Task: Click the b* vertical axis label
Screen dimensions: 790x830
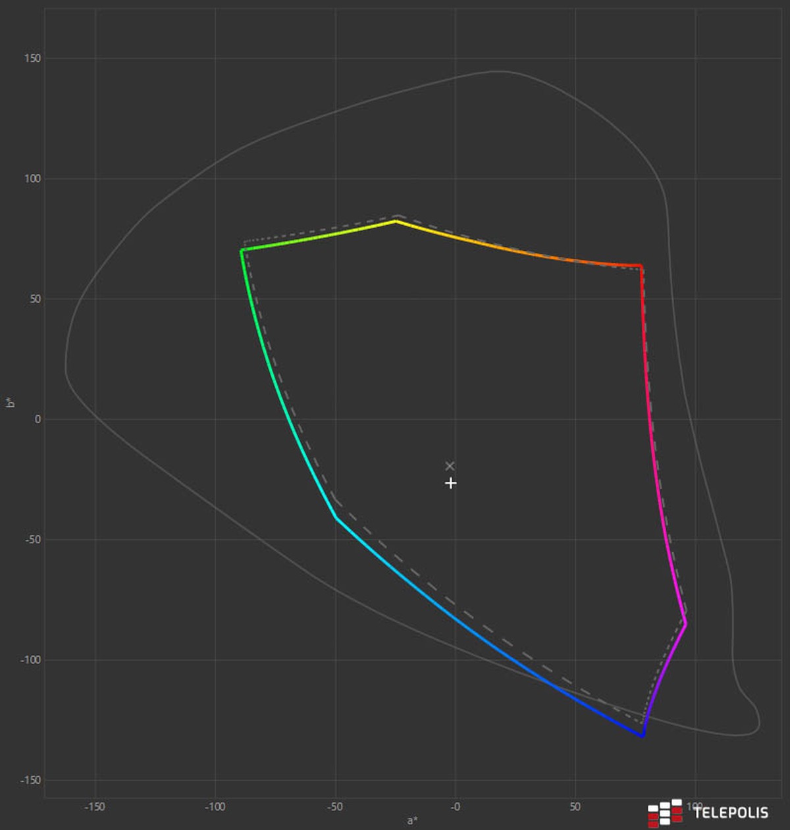Action: [x=10, y=403]
